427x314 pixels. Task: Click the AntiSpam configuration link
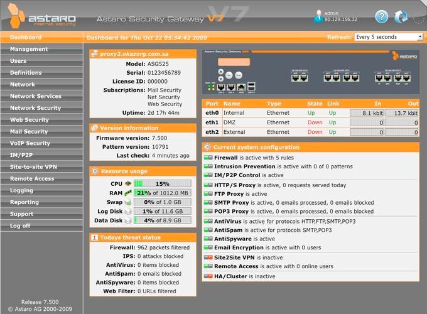(228, 230)
